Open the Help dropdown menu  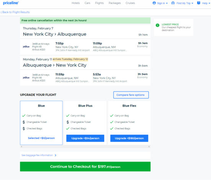click(x=209, y=3)
